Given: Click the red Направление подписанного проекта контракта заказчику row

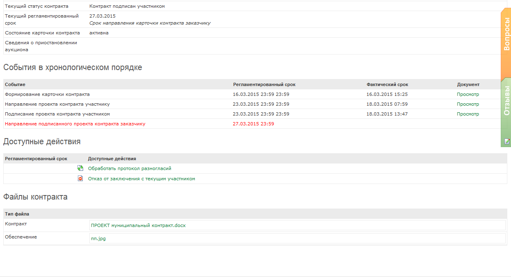Looking at the screenshot, I should (x=75, y=124).
